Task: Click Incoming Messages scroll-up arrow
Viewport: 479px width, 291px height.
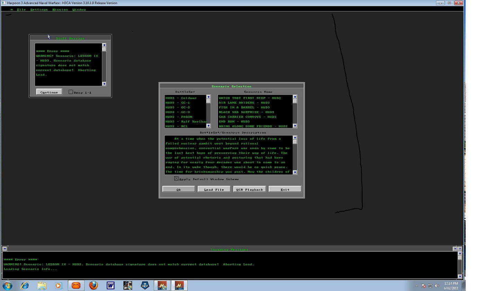Action: click(460, 254)
